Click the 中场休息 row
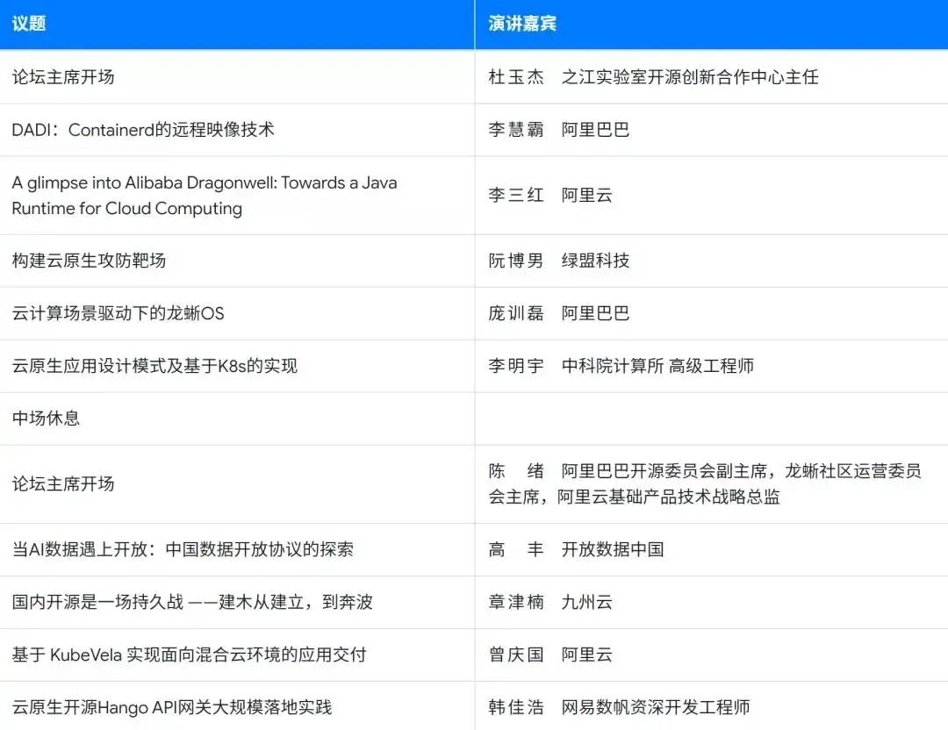Viewport: 948px width, 730px height. [474, 419]
